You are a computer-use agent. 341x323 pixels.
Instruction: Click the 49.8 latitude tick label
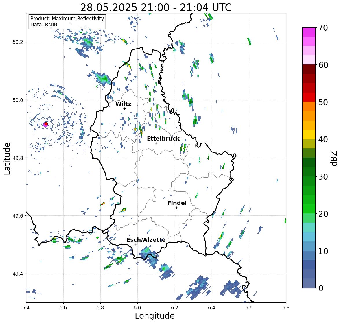[x=18, y=158]
